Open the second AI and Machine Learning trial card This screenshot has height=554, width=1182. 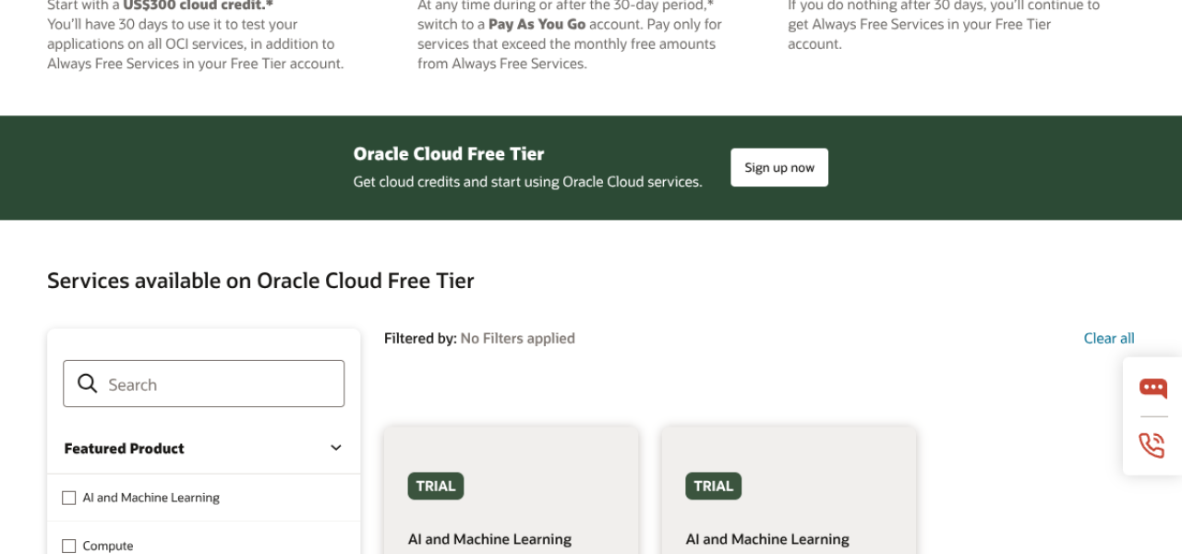(789, 490)
